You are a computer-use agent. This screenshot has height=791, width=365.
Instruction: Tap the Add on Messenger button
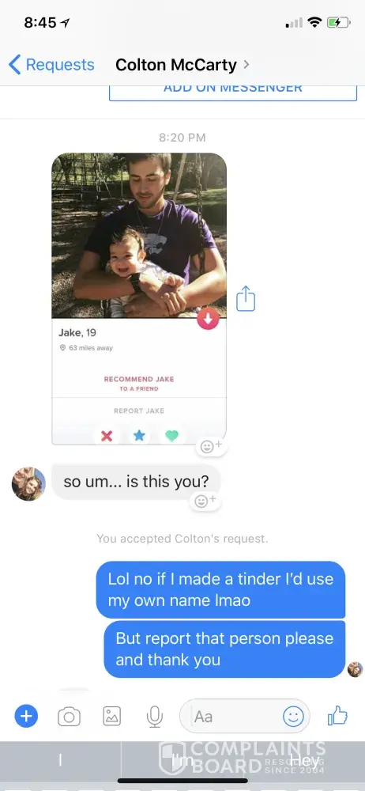(233, 91)
